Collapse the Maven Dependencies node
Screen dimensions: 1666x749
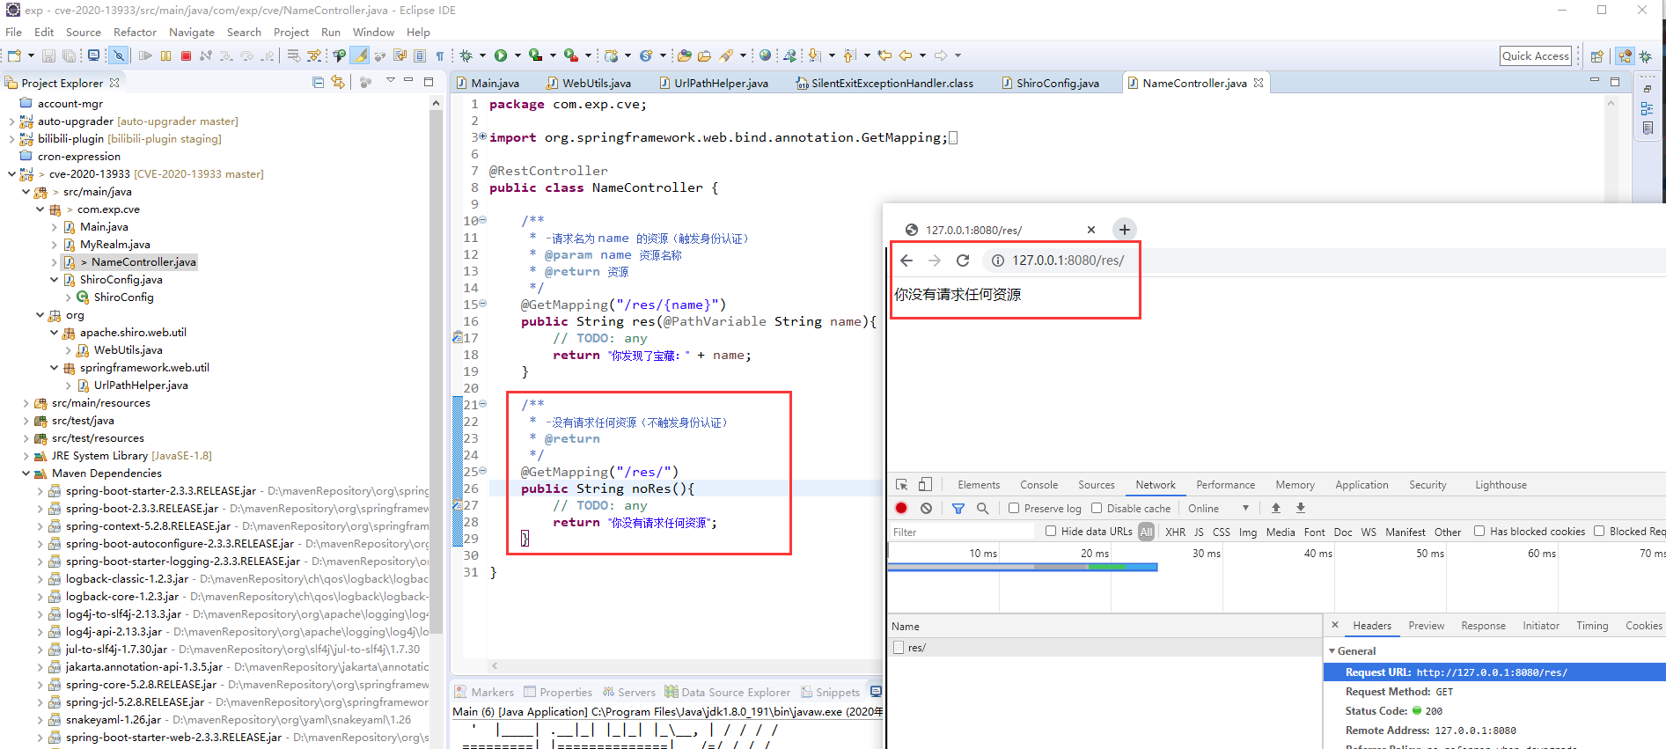coord(26,474)
